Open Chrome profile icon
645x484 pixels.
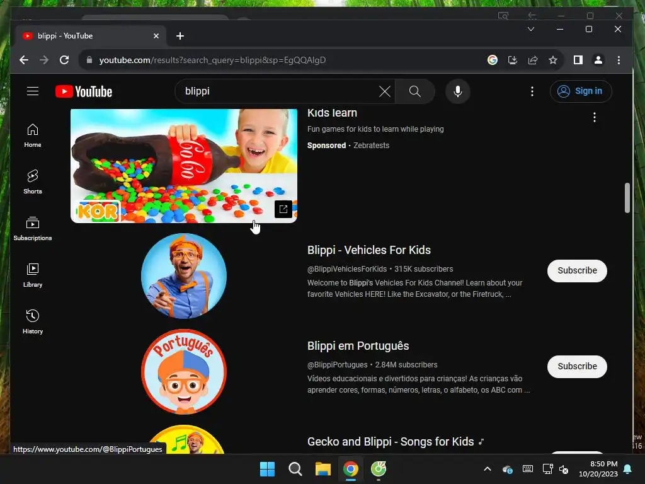pyautogui.click(x=598, y=60)
